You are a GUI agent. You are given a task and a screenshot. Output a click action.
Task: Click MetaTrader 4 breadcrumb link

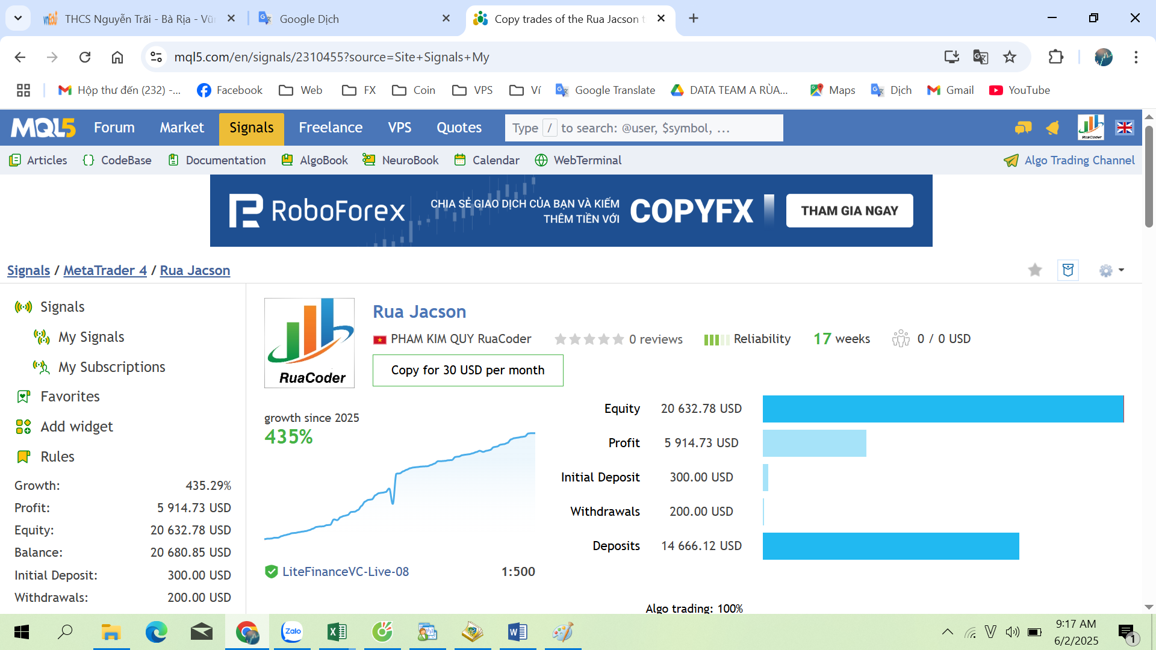(x=105, y=270)
